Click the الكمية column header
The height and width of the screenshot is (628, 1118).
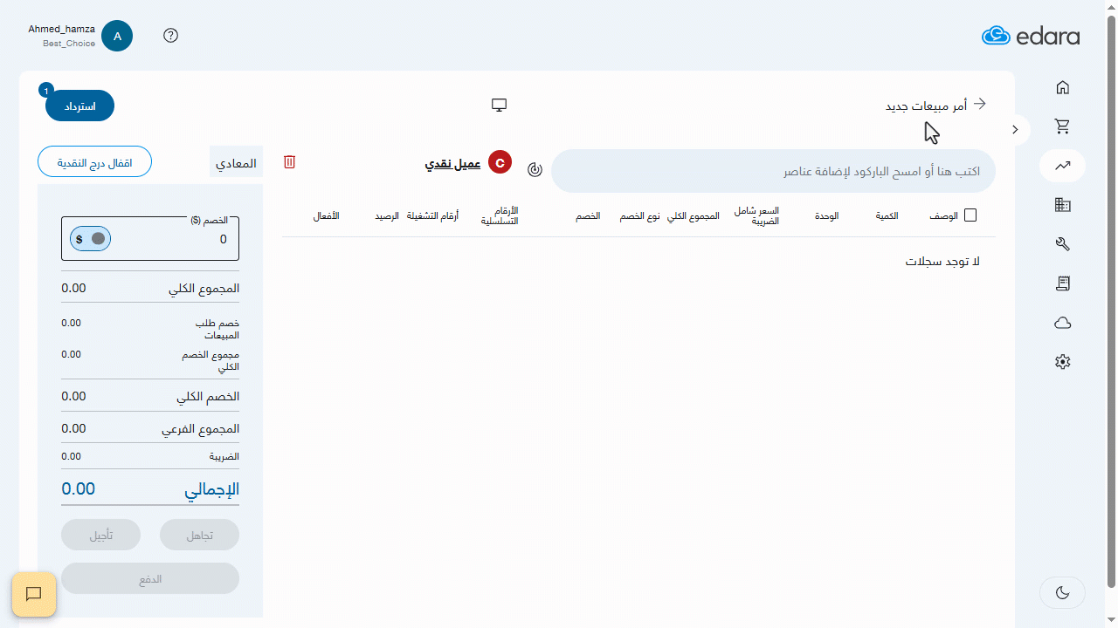[887, 215]
